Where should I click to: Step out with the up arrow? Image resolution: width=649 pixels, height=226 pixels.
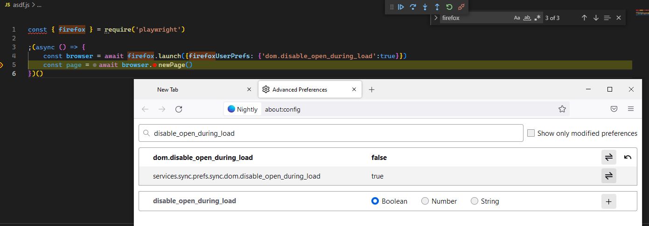(x=437, y=7)
